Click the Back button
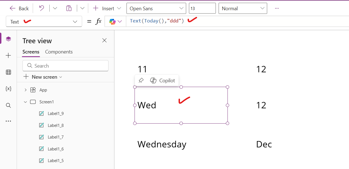349x169 pixels. point(19,8)
